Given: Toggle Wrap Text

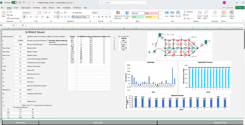Looking at the screenshot, I should tap(77, 13).
